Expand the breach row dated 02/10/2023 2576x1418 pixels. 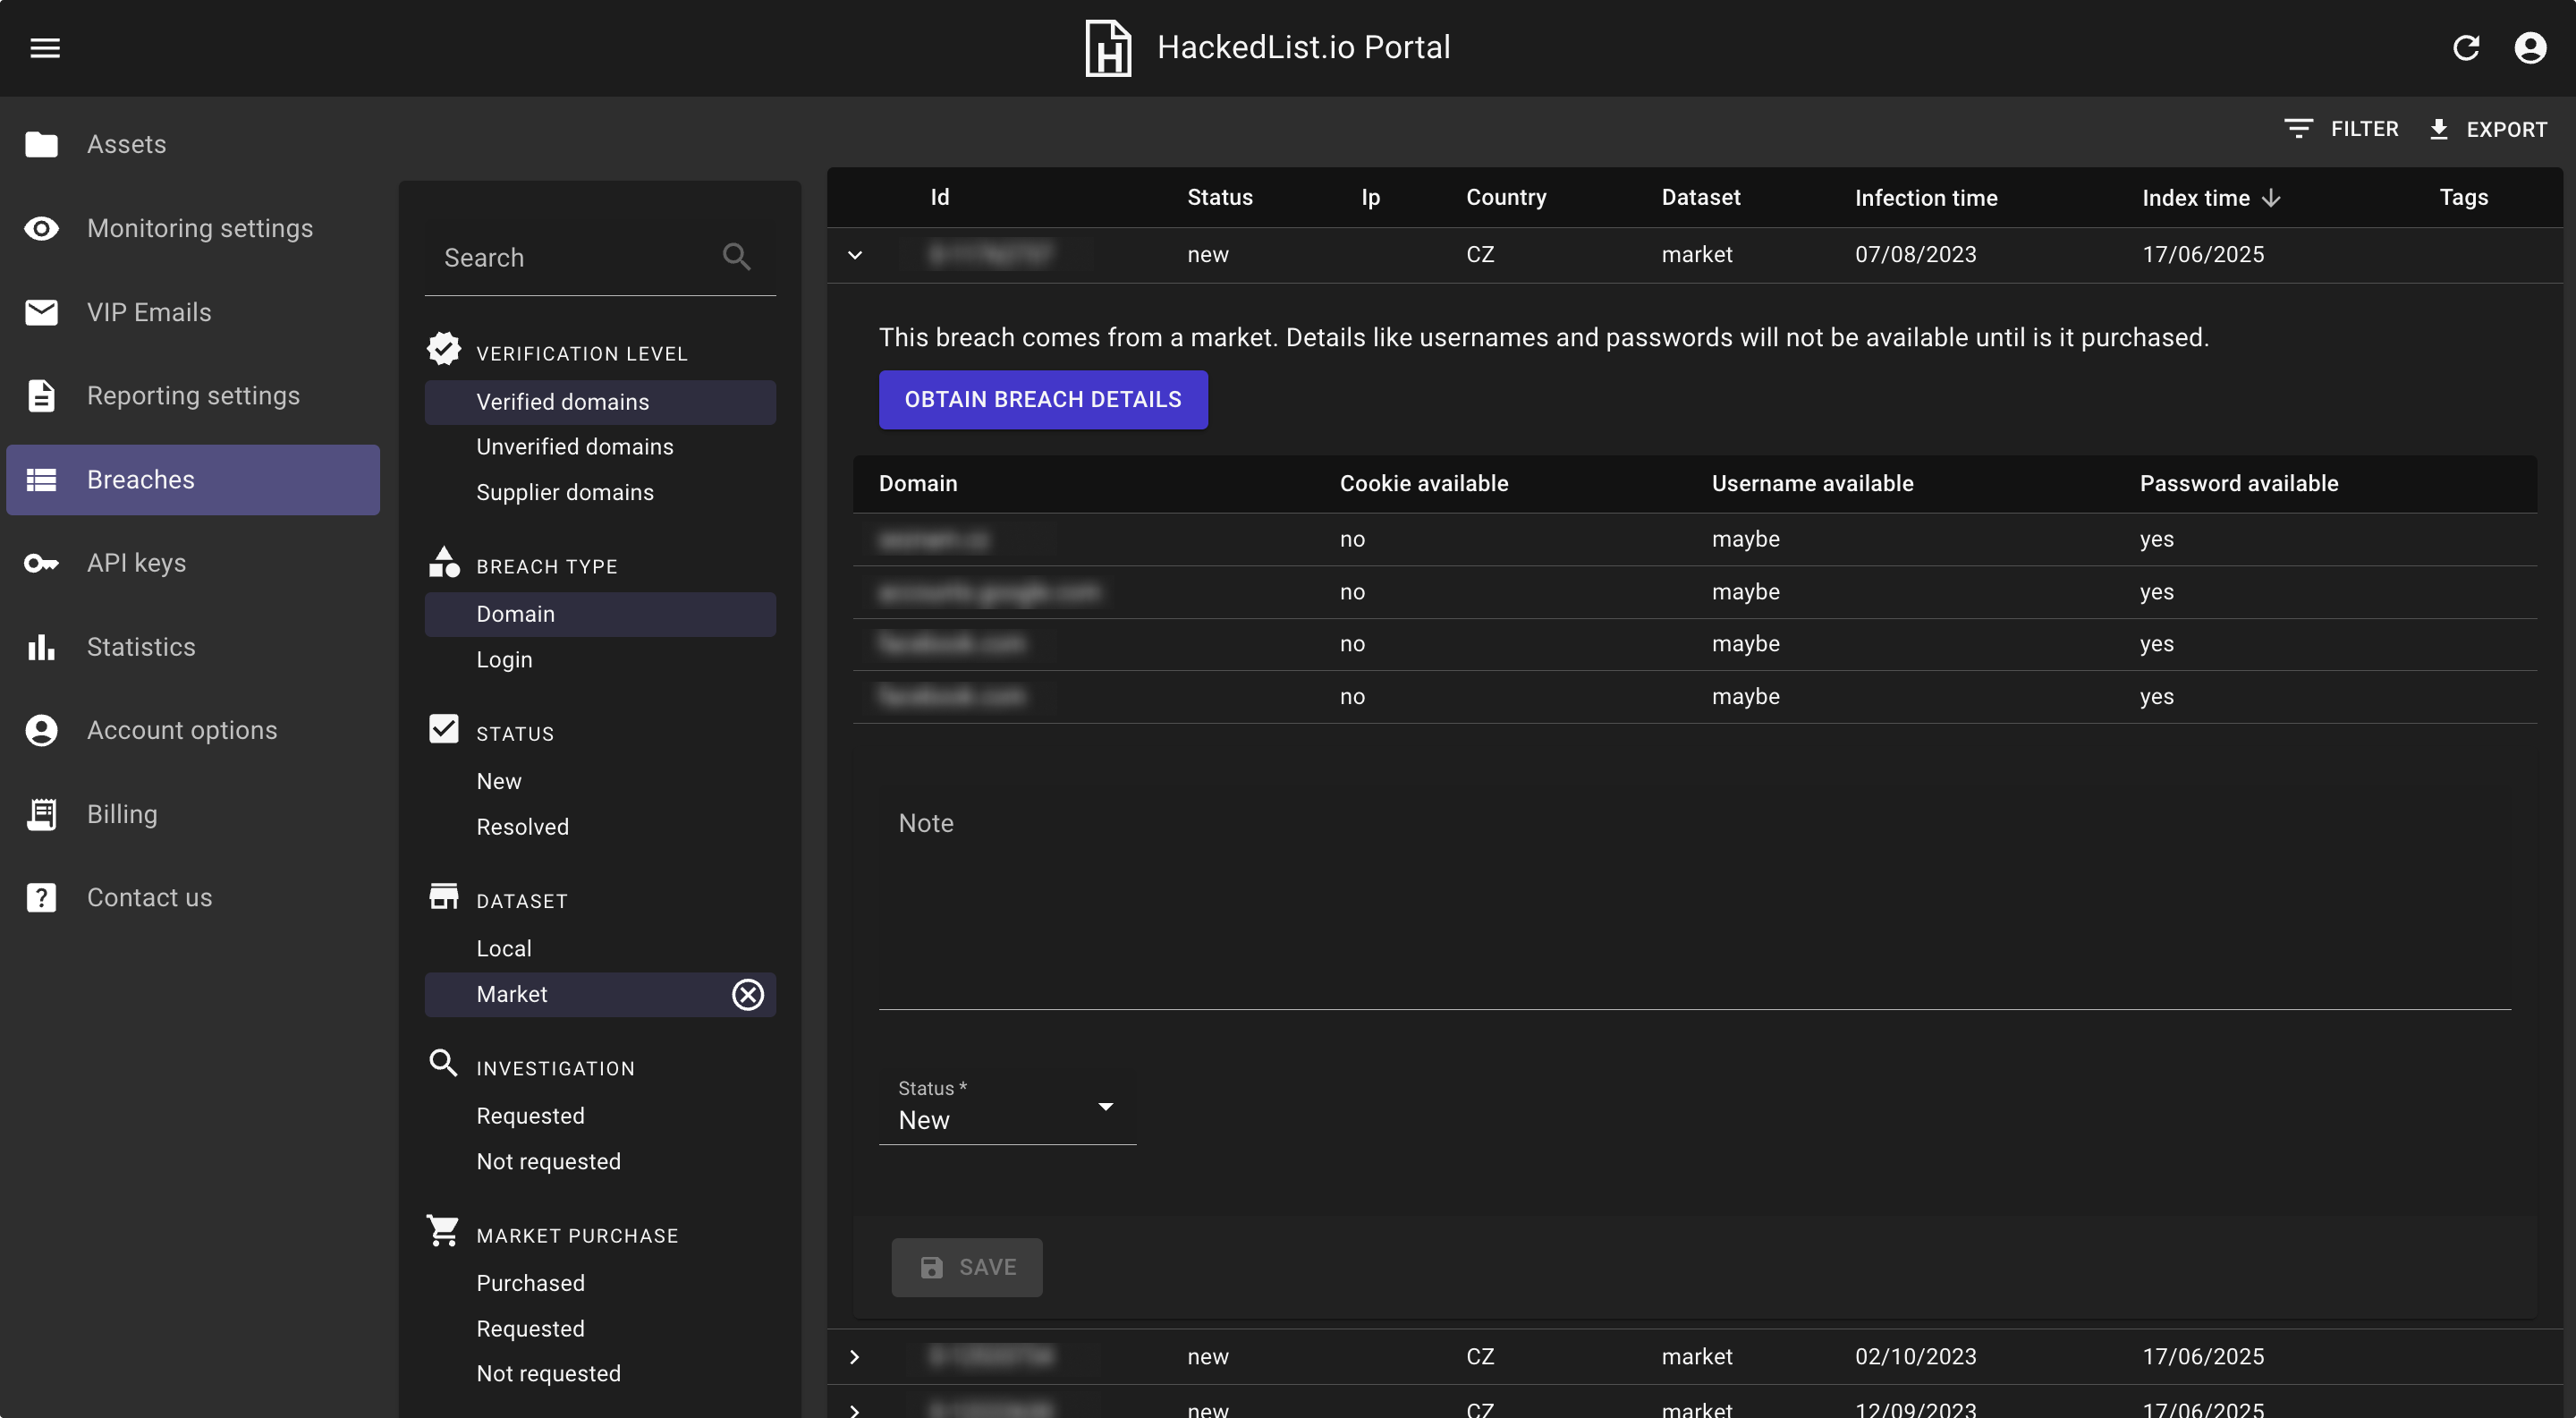point(855,1356)
